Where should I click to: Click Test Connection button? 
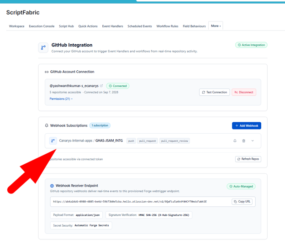coord(215,92)
